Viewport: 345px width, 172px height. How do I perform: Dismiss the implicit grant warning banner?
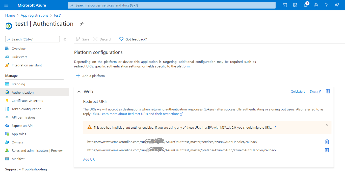[x=327, y=125]
